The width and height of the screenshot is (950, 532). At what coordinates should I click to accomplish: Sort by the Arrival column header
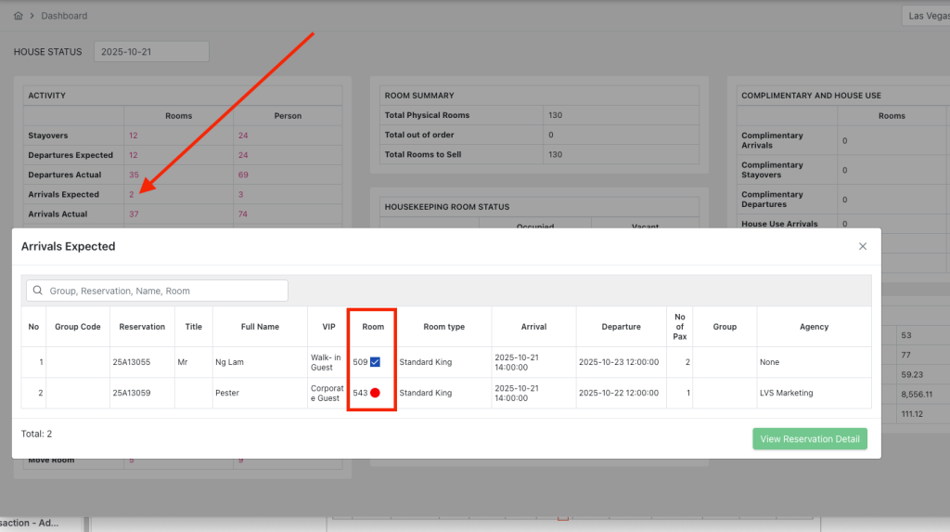pos(533,327)
